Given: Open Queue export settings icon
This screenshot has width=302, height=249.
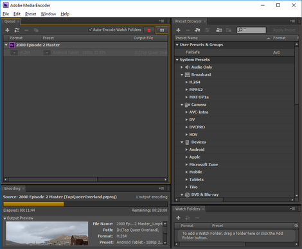Looking at the screenshot, I should click(17, 30).
